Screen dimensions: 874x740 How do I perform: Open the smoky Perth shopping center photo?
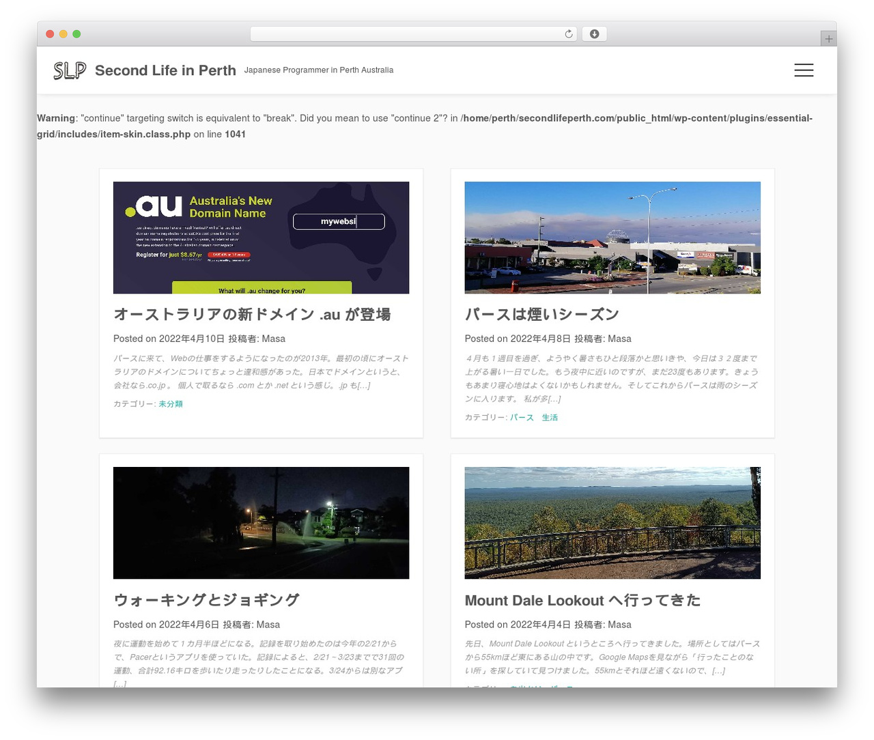(612, 238)
